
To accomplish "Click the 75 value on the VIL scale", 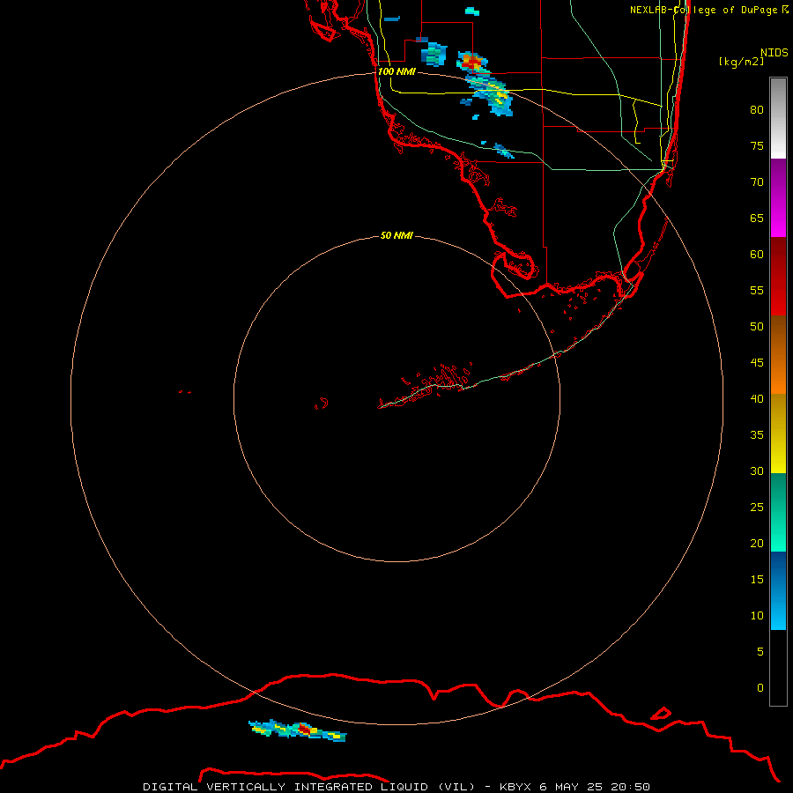I will pyautogui.click(x=757, y=146).
